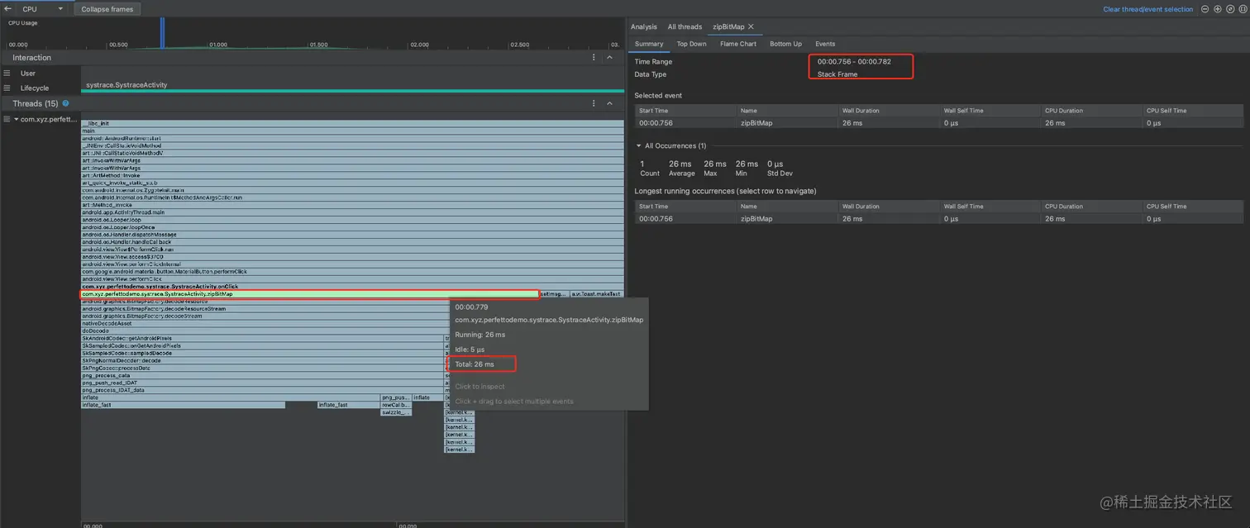Select the android.os.Looper.loopOnce frame

pyautogui.click(x=352, y=227)
